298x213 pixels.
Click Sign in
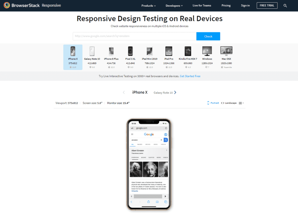tap(245, 6)
